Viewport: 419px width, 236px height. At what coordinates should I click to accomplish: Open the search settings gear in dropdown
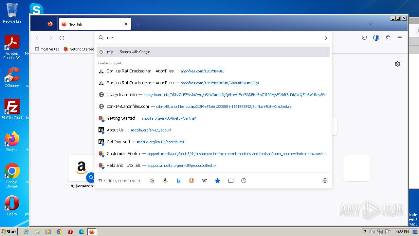click(325, 181)
